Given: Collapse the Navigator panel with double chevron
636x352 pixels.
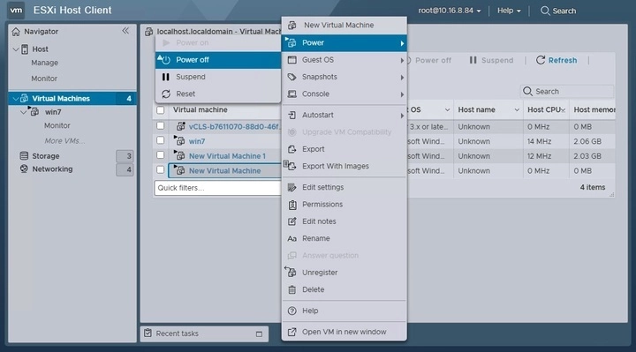Looking at the screenshot, I should click(125, 31).
